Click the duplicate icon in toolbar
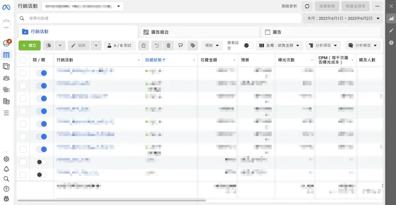 tap(49, 45)
